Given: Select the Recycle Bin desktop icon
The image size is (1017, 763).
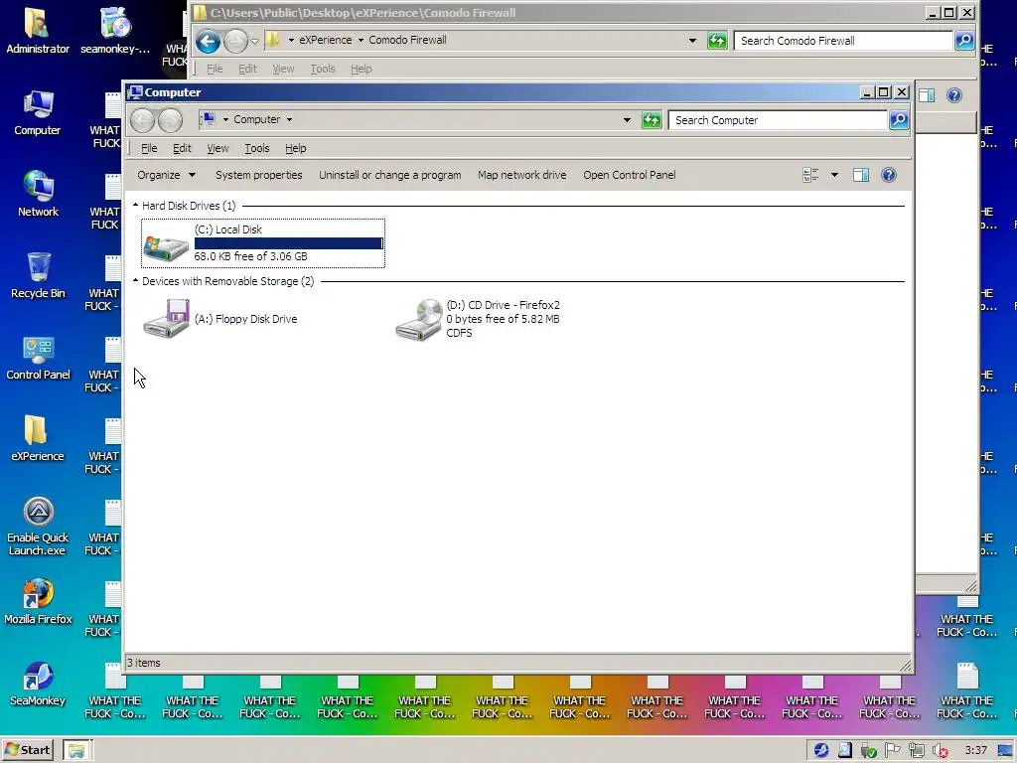Looking at the screenshot, I should [38, 276].
